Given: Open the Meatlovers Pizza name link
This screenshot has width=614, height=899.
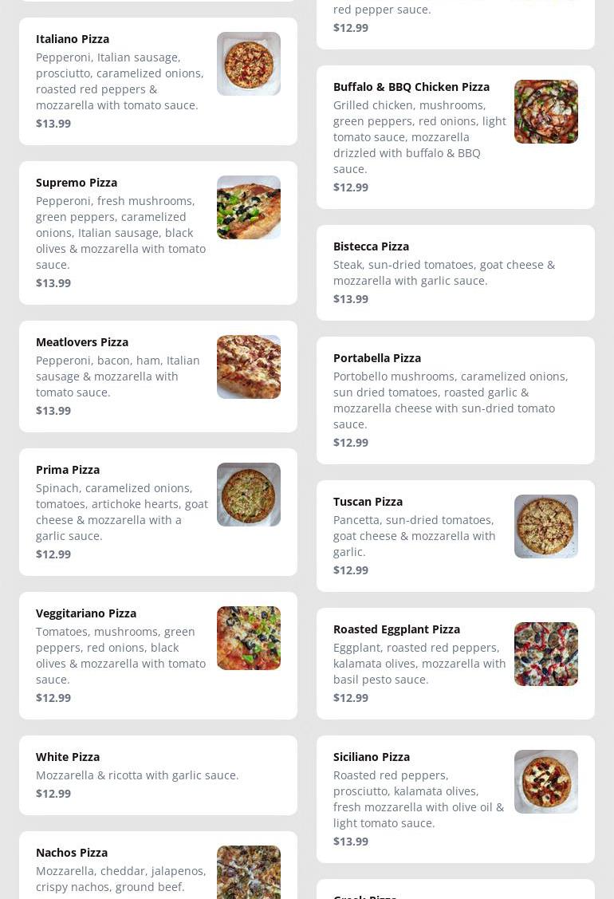Looking at the screenshot, I should (82, 342).
